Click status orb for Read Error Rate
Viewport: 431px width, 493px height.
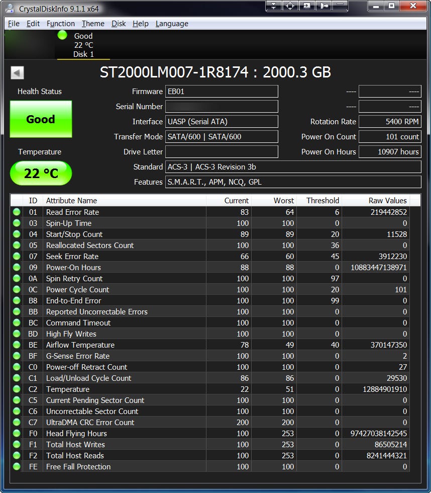click(x=17, y=212)
